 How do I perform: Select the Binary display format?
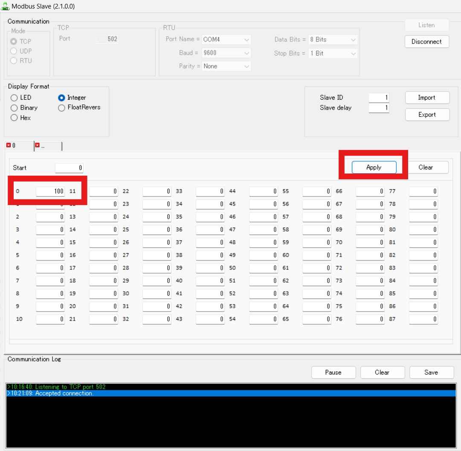[x=14, y=107]
